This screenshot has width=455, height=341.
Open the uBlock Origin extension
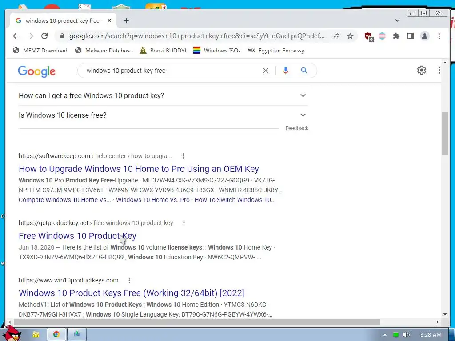tap(369, 36)
